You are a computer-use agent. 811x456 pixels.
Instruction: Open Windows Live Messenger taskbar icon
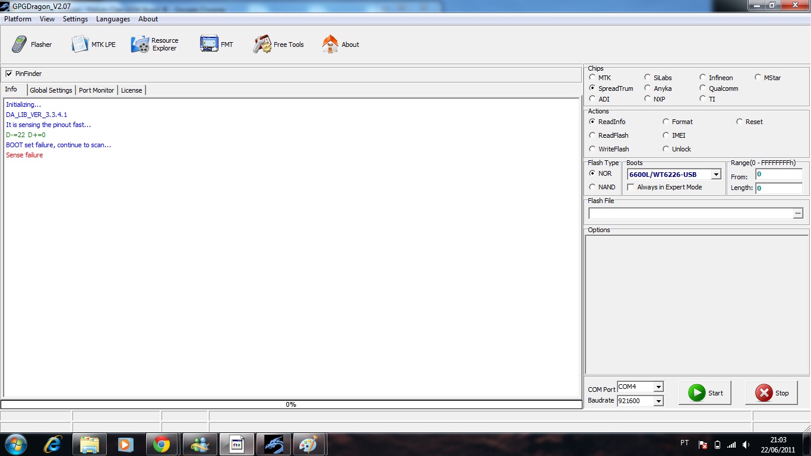pyautogui.click(x=199, y=444)
